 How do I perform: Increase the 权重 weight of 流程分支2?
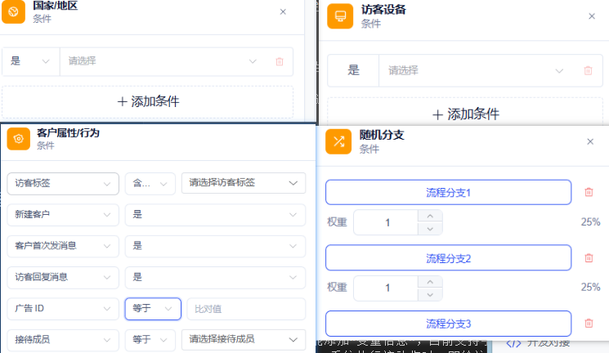[x=430, y=282]
